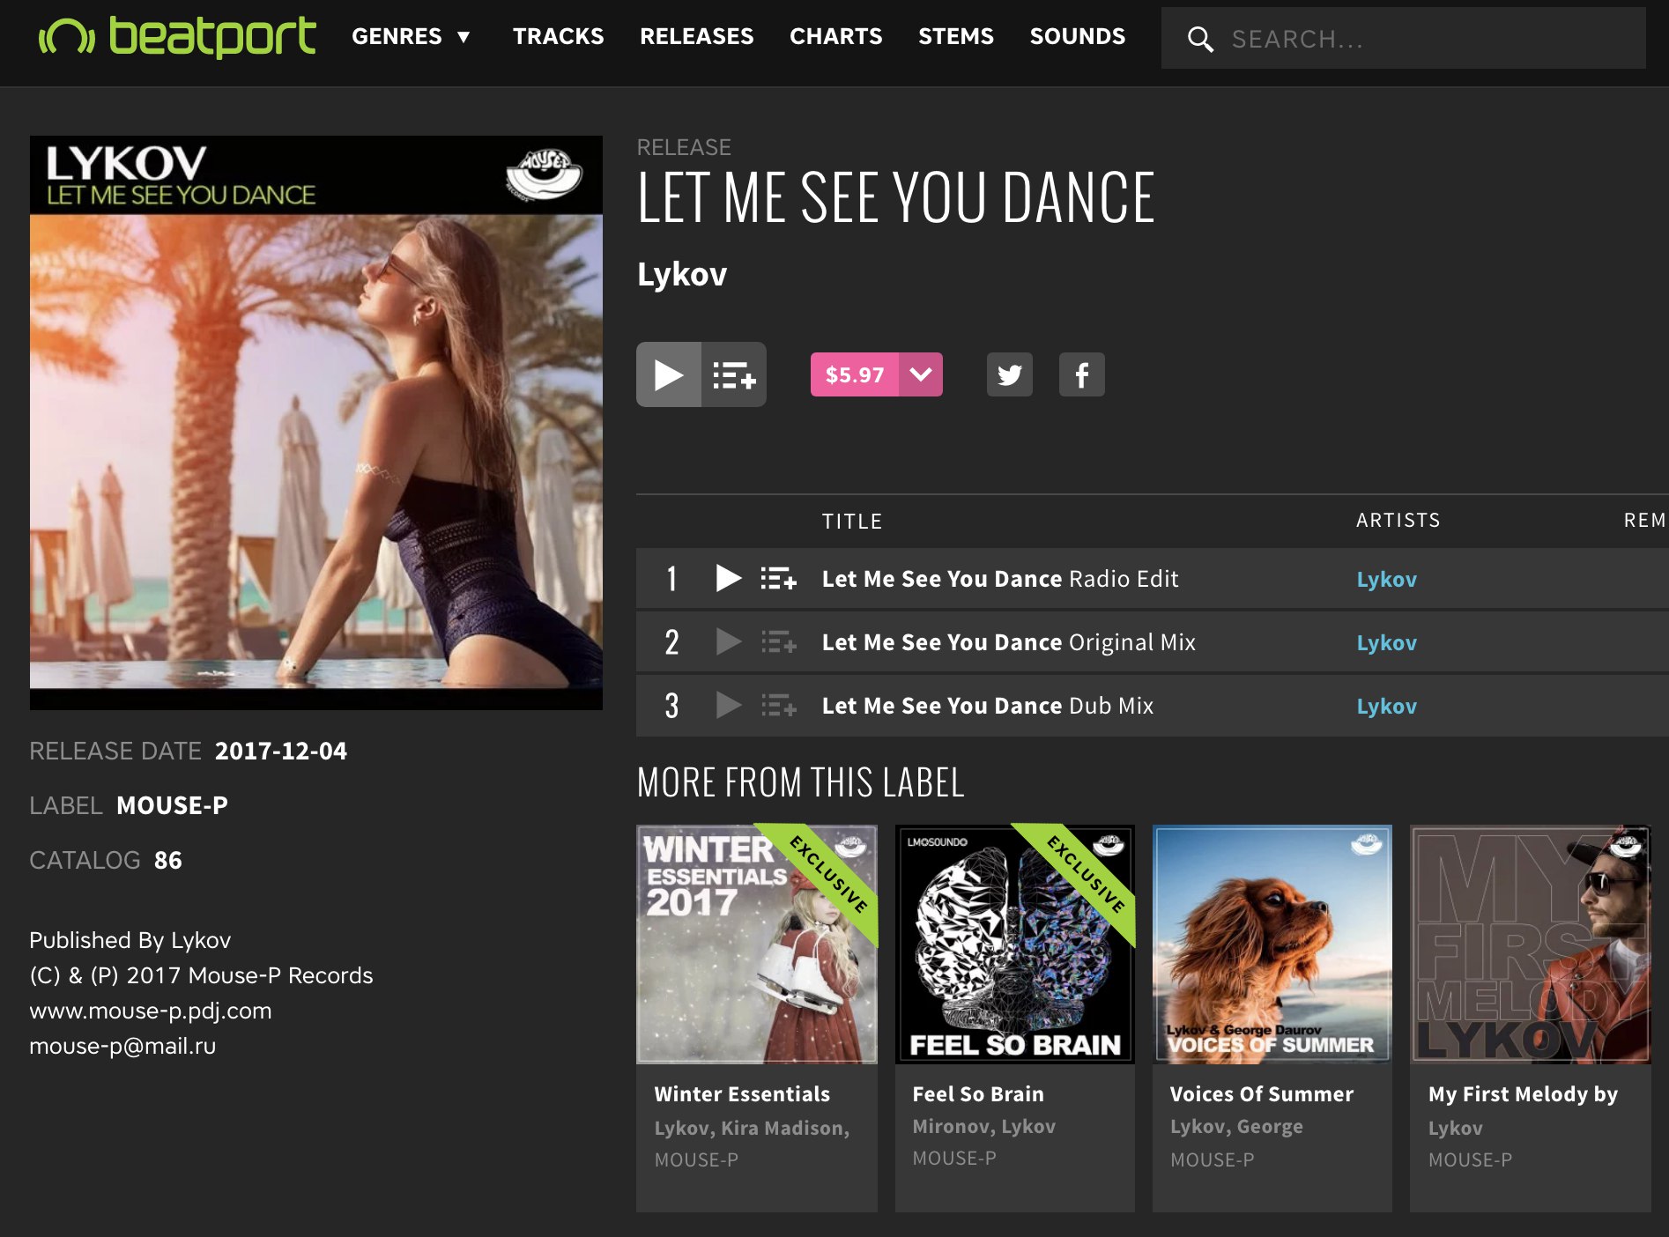Open the Feel So Brain release thumbnail
Screen dimensions: 1669x1237
click(x=1014, y=944)
